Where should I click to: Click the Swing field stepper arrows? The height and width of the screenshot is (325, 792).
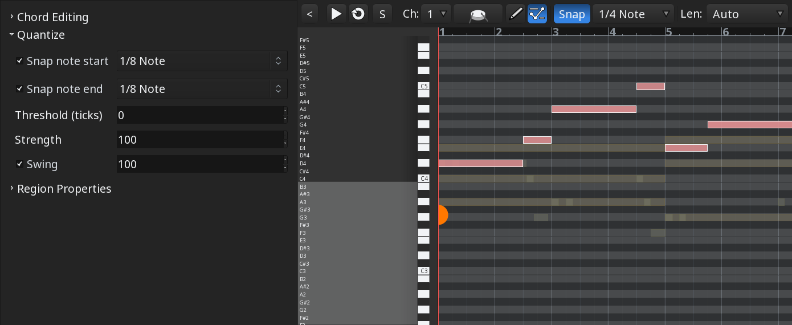pos(285,164)
